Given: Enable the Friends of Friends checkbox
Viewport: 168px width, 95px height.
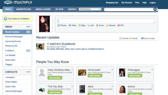Looking at the screenshot, I should pyautogui.click(x=120, y=38).
